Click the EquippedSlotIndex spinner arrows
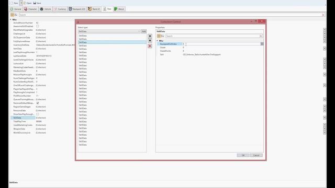This screenshot has width=335, height=188. tap(262, 44)
